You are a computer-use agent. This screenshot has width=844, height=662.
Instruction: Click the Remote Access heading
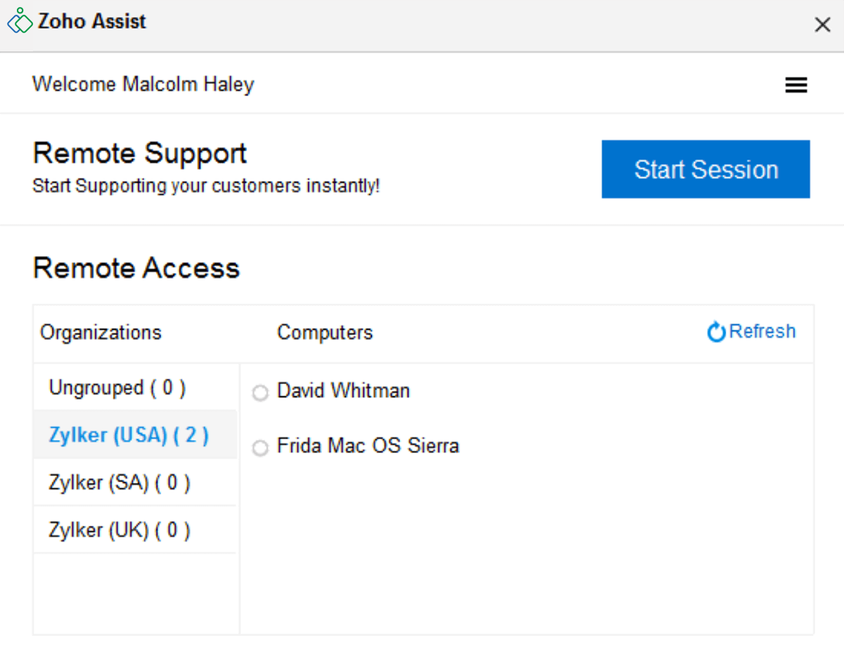coord(136,269)
